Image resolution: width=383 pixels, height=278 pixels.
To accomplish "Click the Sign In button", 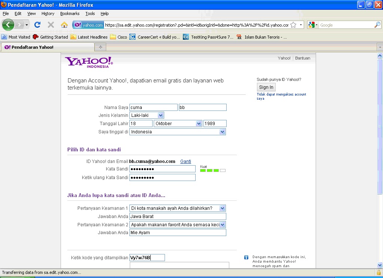I will pos(266,87).
